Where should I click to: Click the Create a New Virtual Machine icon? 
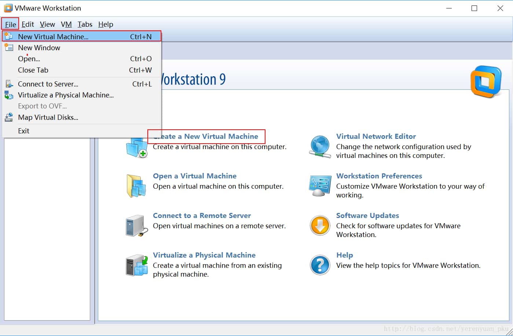pos(137,147)
